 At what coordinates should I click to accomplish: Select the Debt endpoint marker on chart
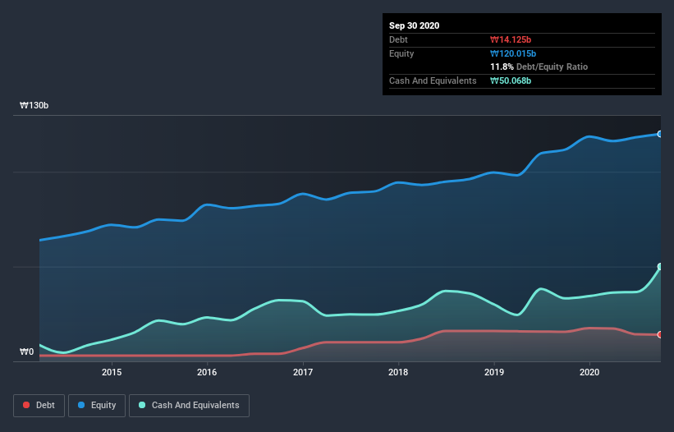point(660,334)
